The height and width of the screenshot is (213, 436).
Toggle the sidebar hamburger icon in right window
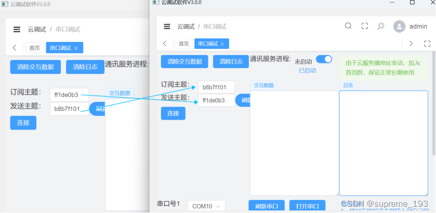click(x=167, y=27)
